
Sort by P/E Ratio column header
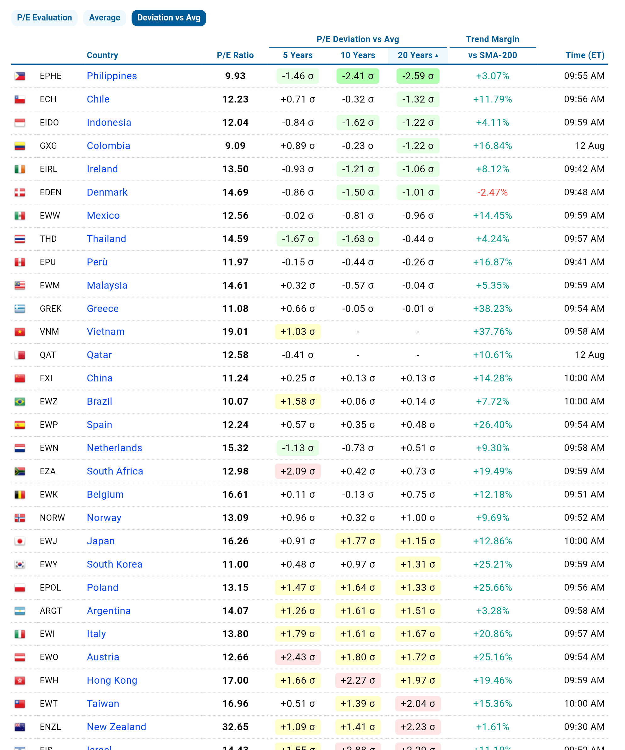click(235, 55)
